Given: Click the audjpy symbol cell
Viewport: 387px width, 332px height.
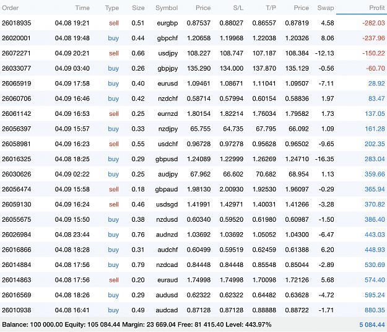Looking at the screenshot, I should [168, 174].
